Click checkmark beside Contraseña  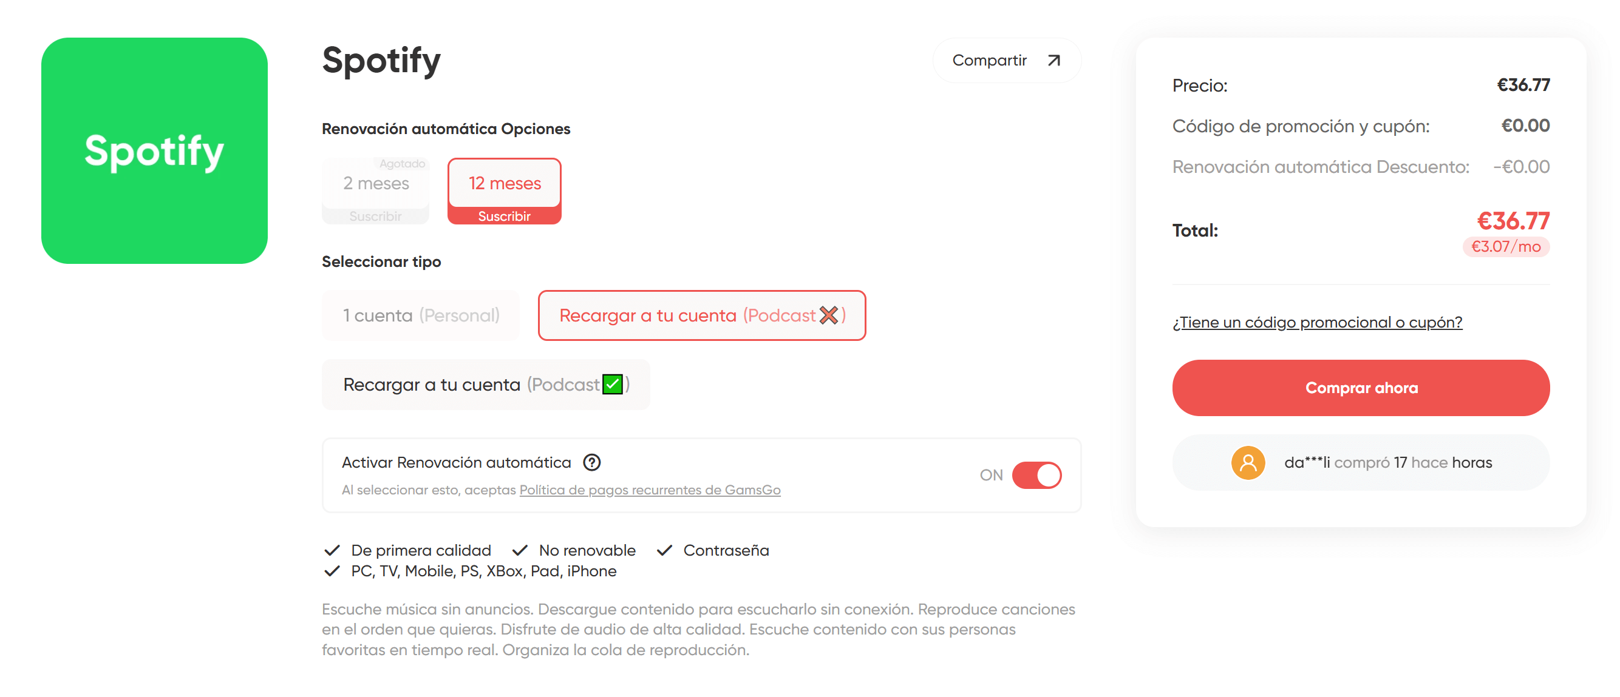coord(664,551)
